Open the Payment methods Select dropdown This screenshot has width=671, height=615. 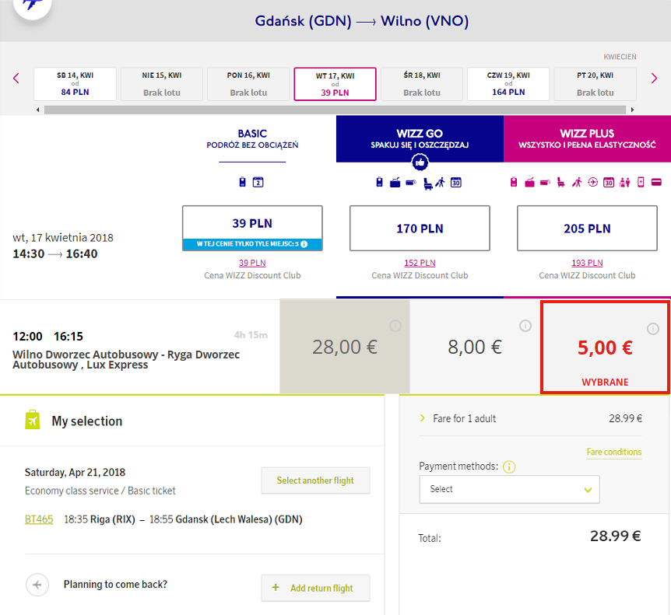509,489
